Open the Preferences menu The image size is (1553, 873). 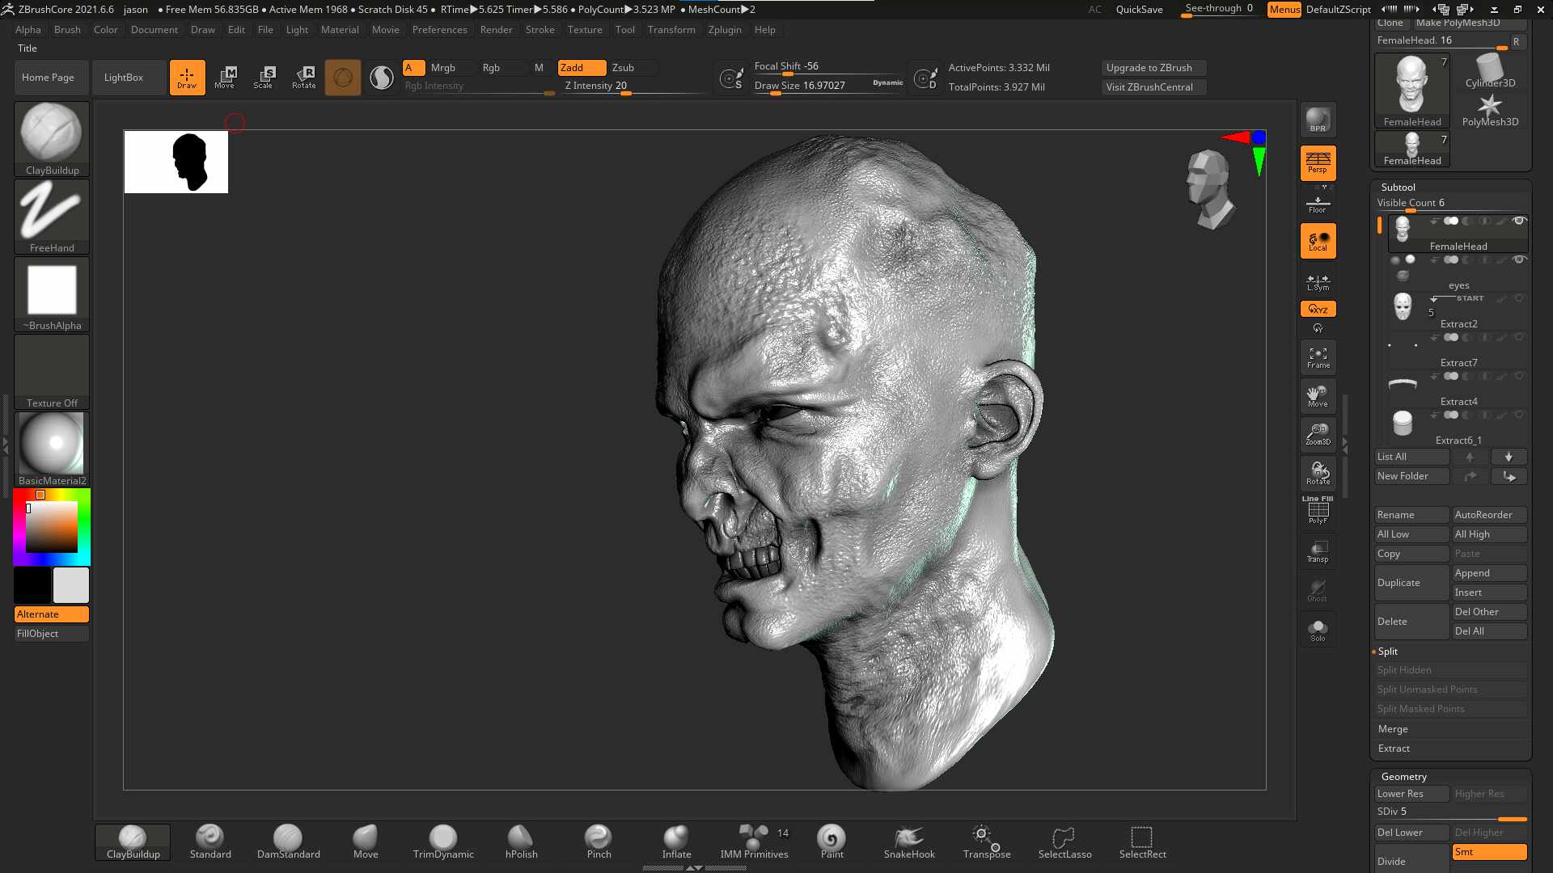pos(439,30)
